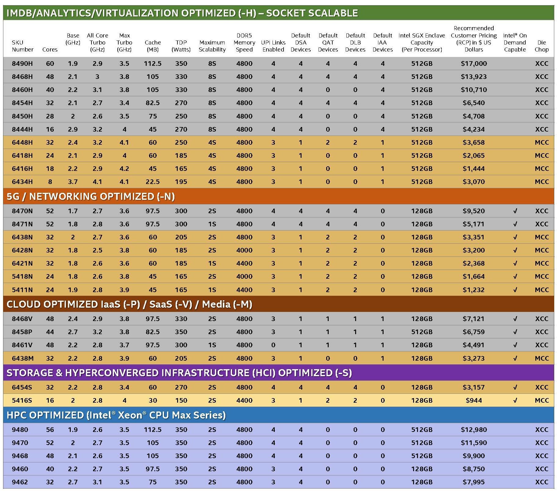The image size is (557, 491).
Task: Click the TDP (Watts) column header
Action: pyautogui.click(x=181, y=46)
